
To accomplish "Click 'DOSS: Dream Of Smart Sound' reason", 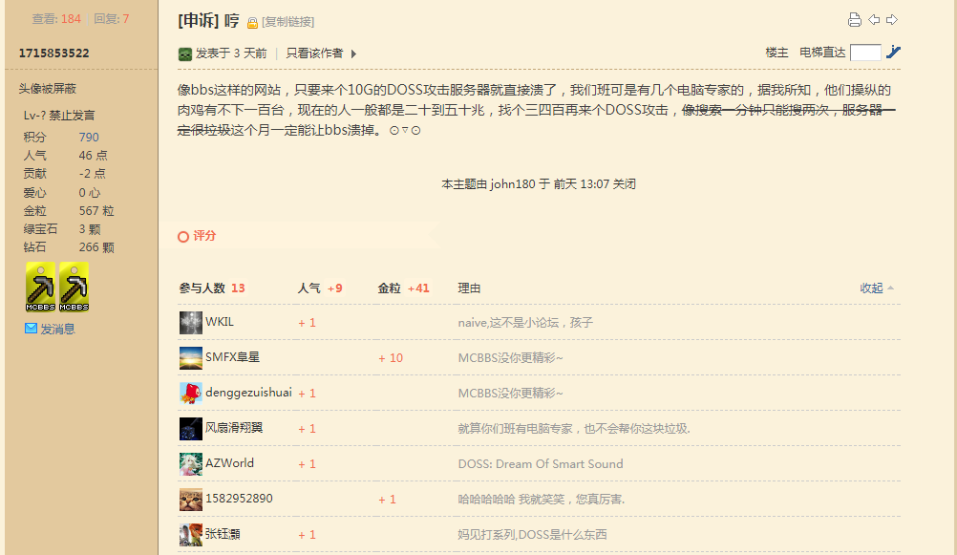I will 541,464.
